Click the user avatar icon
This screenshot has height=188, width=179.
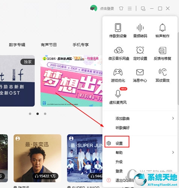(x=94, y=8)
